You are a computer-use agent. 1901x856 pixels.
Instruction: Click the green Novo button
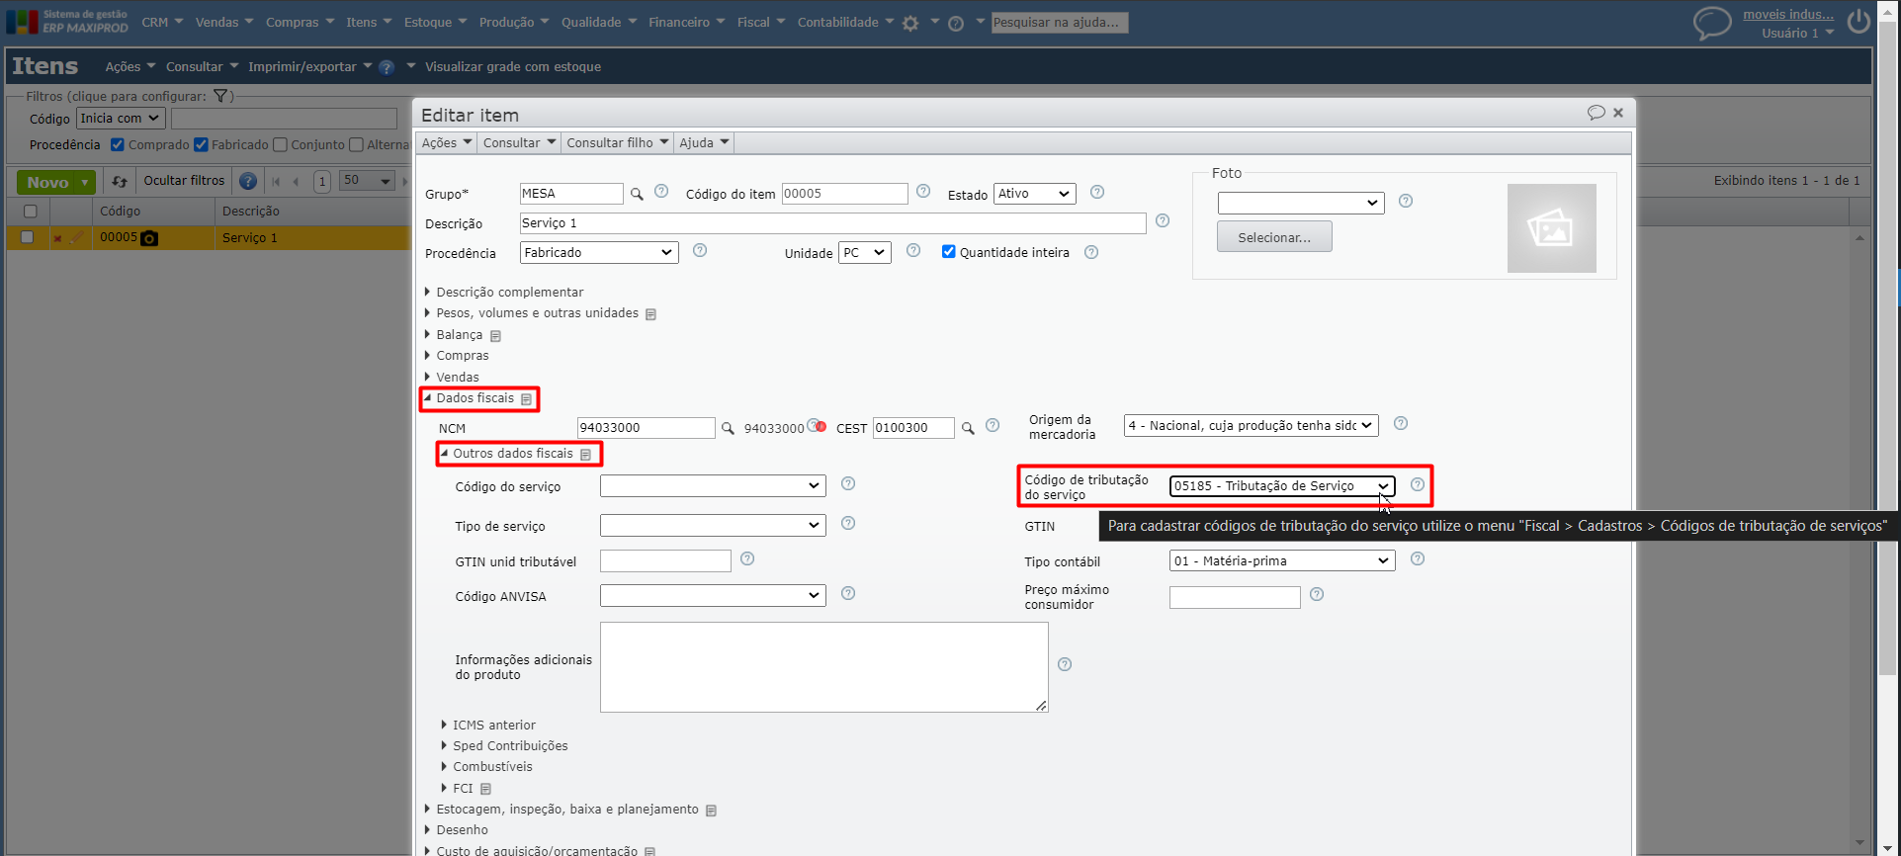(47, 182)
